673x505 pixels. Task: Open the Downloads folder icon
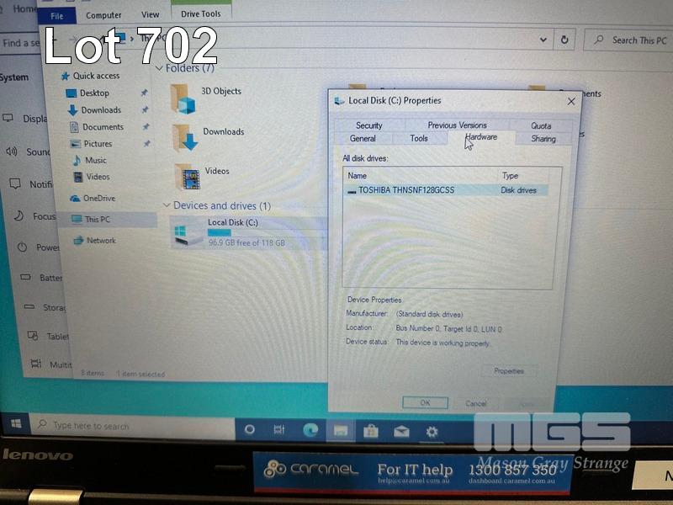[x=184, y=137]
